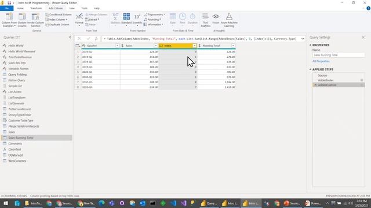Open the Rounding dropdown
The width and height of the screenshot is (371, 208).
coord(152,19)
